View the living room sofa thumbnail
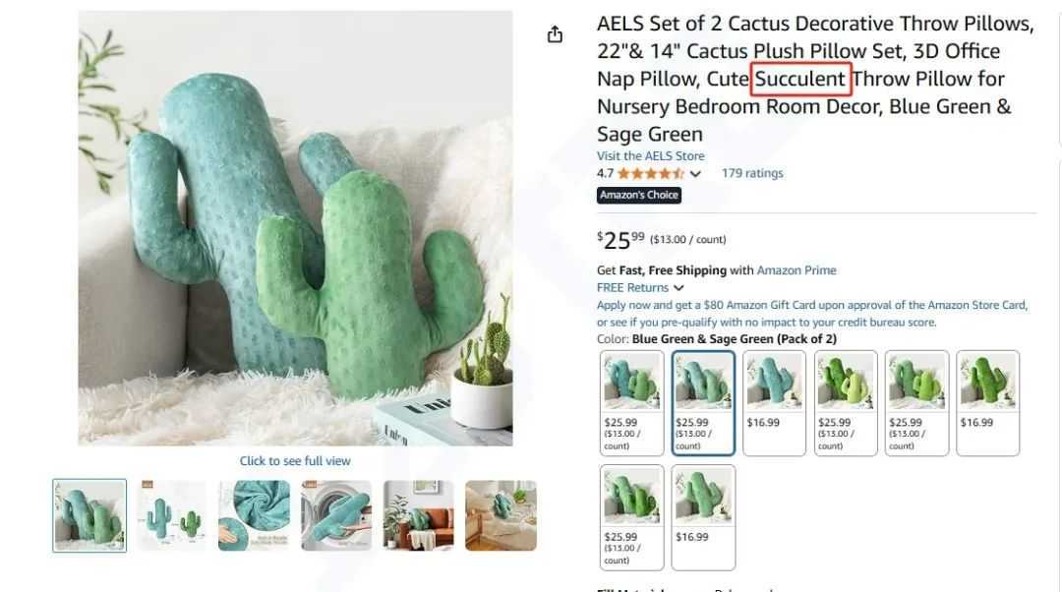This screenshot has width=1062, height=592. 419,515
